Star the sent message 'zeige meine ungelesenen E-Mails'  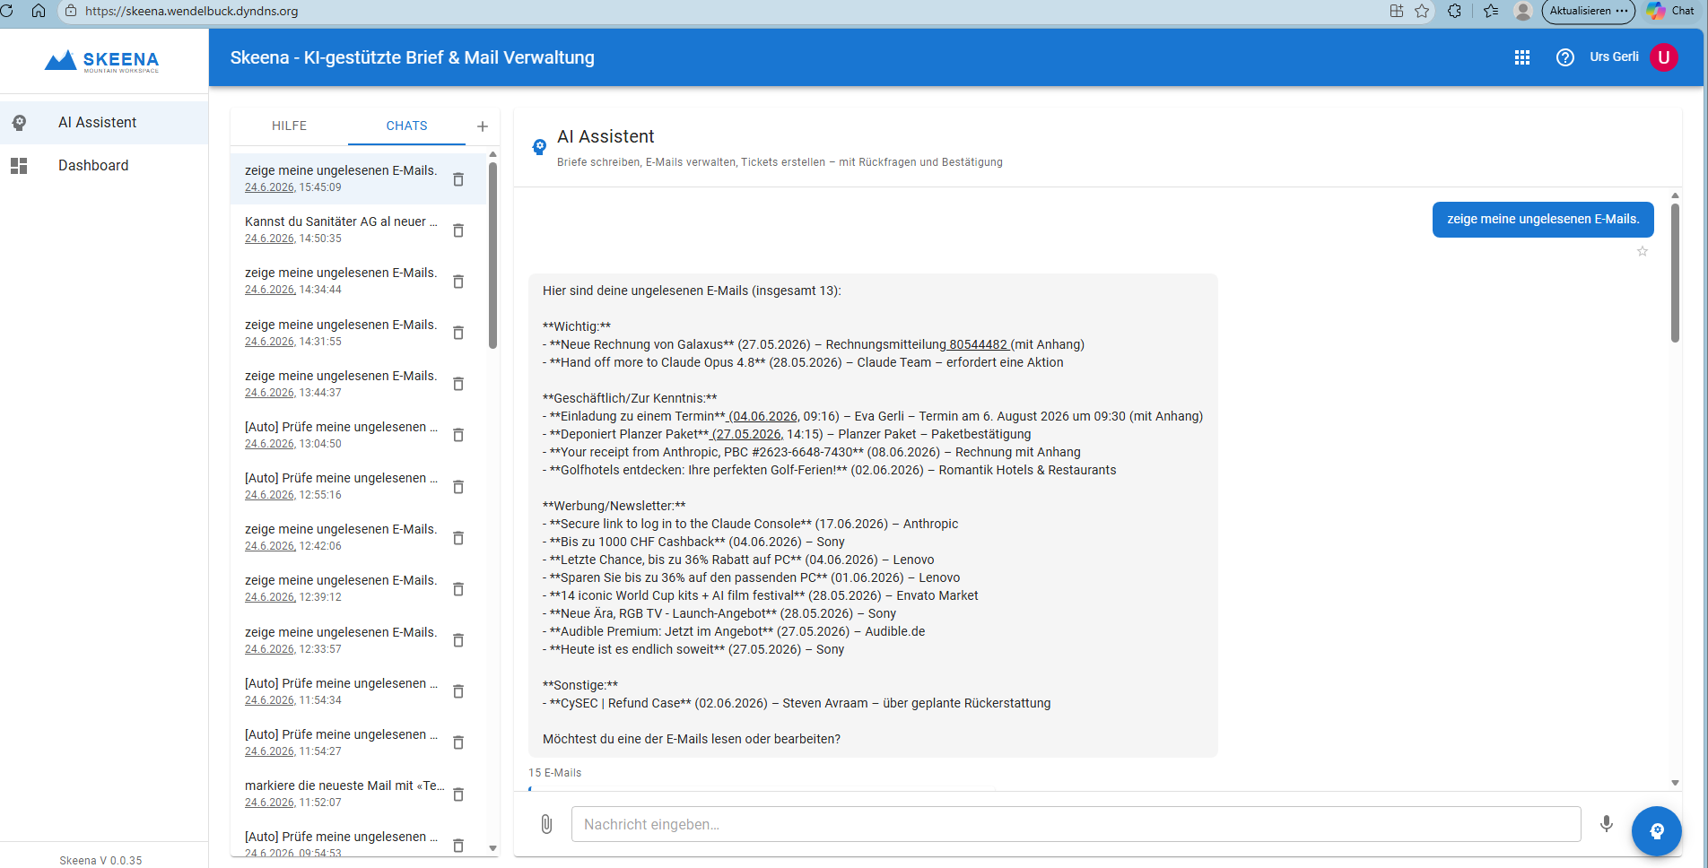(x=1643, y=251)
